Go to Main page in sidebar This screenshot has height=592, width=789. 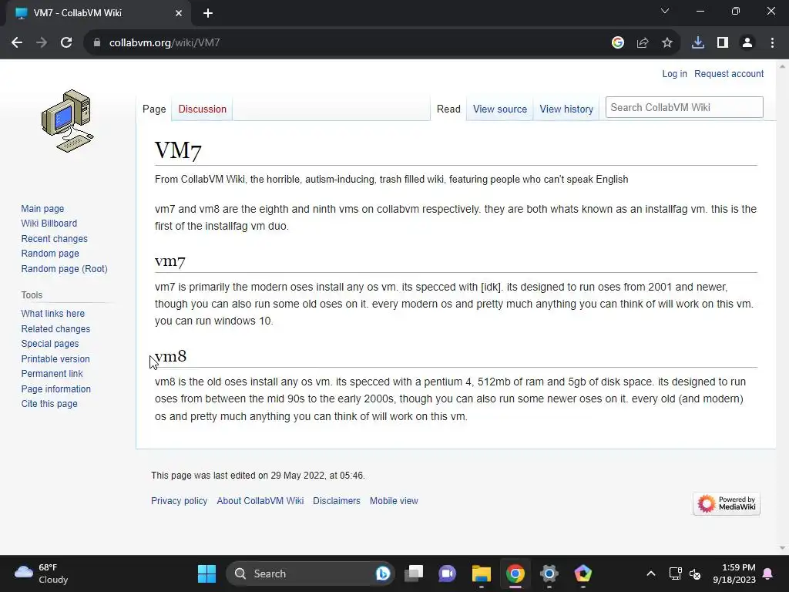42,208
